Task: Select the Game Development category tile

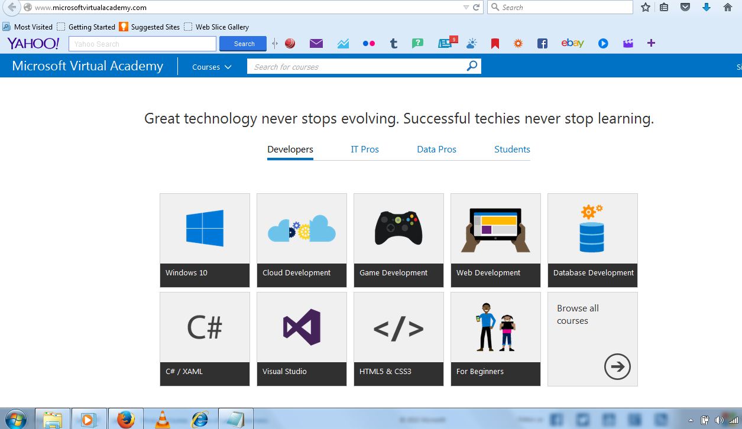Action: click(x=398, y=240)
